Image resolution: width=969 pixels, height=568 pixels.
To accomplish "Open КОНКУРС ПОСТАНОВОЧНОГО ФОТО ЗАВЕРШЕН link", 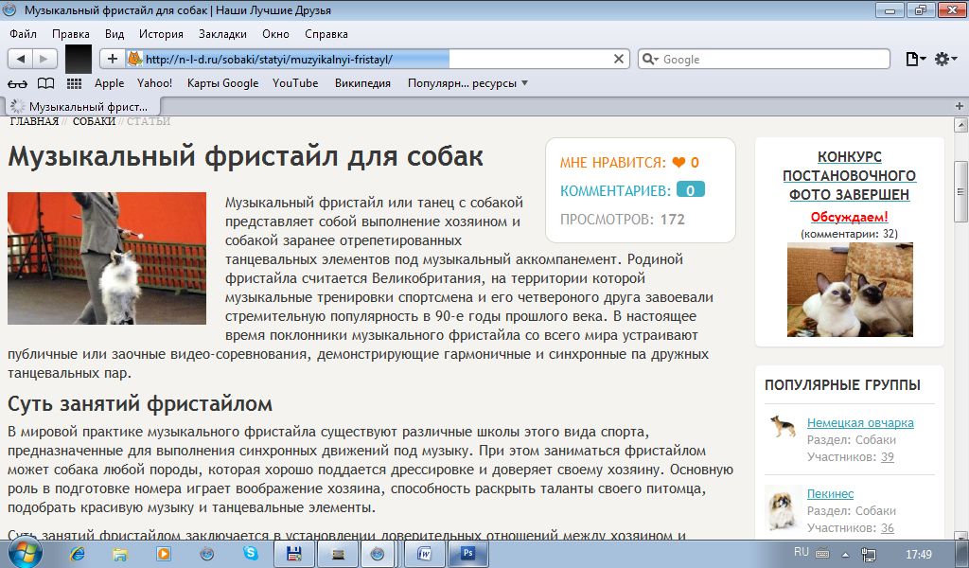I will pyautogui.click(x=849, y=175).
